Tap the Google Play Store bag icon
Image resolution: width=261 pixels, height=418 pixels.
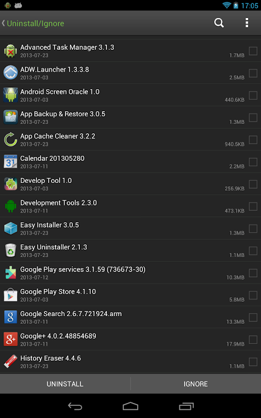tap(10, 295)
